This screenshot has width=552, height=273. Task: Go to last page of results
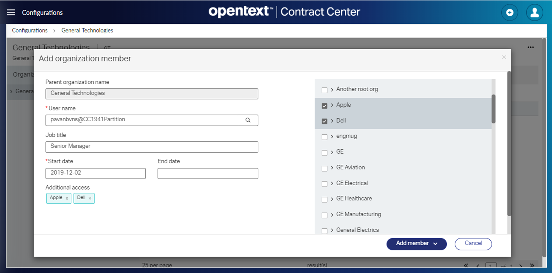click(x=532, y=265)
